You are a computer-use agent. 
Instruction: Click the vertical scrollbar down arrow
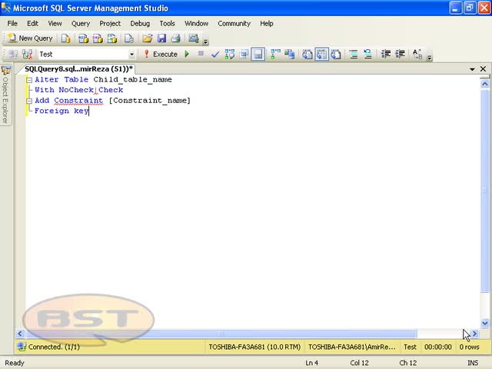tap(484, 323)
